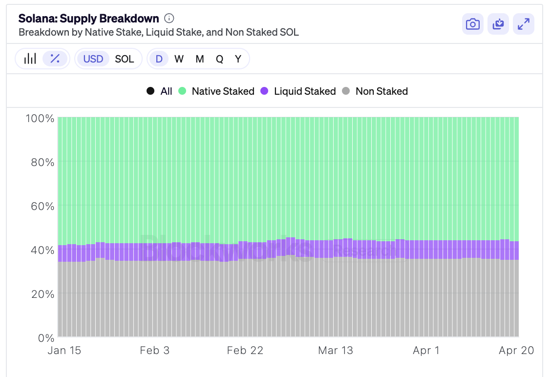Viewport: 551px width, 377px height.
Task: Click the Solana: Supply Breakdown title
Action: pos(88,18)
